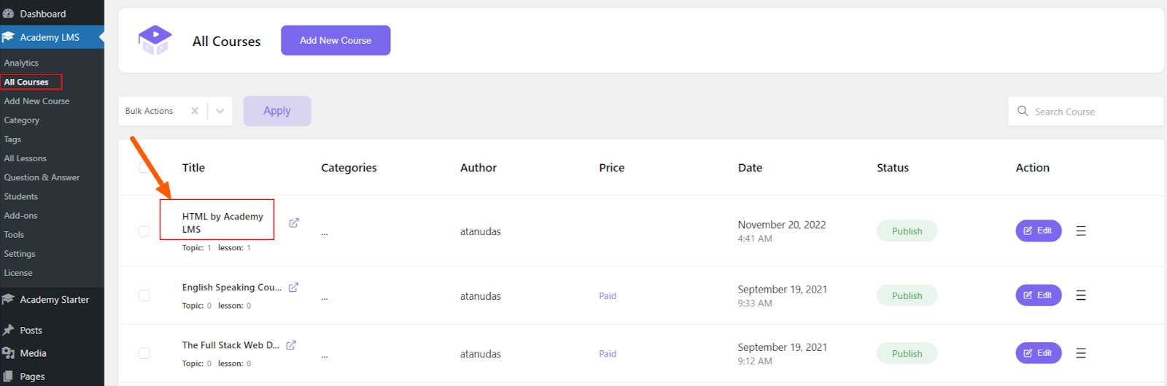
Task: Open hamburger menu for HTML by Academy LMS row
Action: click(1081, 231)
